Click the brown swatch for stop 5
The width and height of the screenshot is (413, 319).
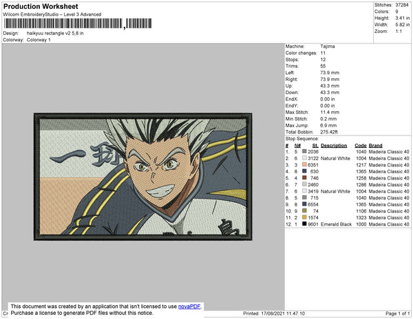pyautogui.click(x=304, y=178)
